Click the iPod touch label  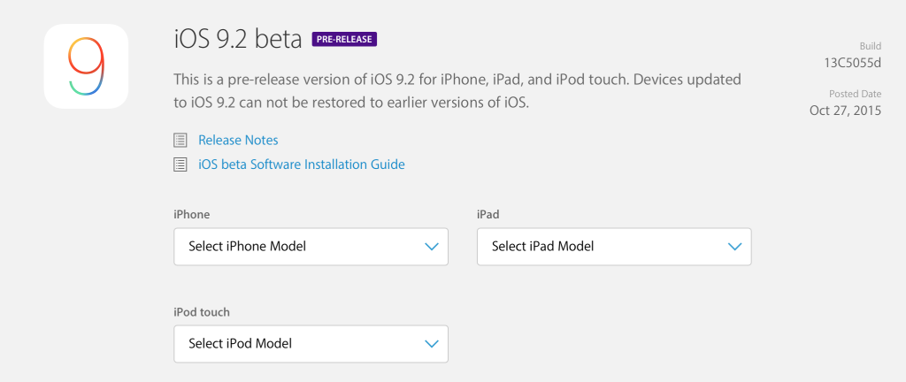pos(203,312)
